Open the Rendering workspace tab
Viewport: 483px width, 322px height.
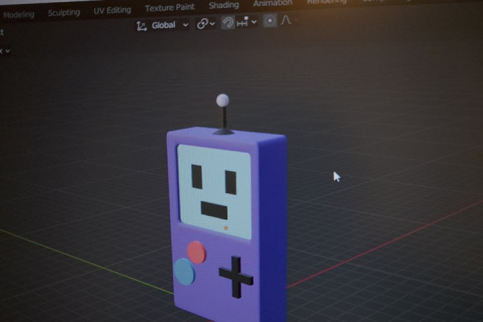coord(327,2)
